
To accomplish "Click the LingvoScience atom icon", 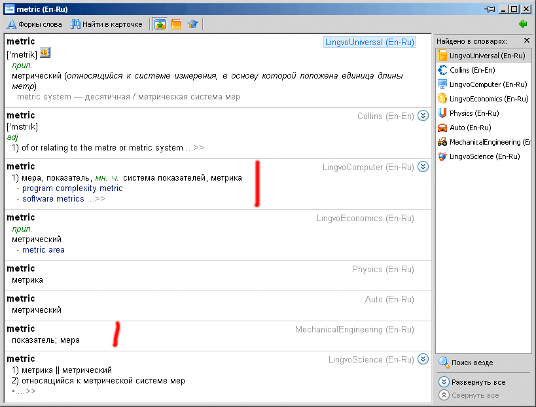I will tap(442, 156).
